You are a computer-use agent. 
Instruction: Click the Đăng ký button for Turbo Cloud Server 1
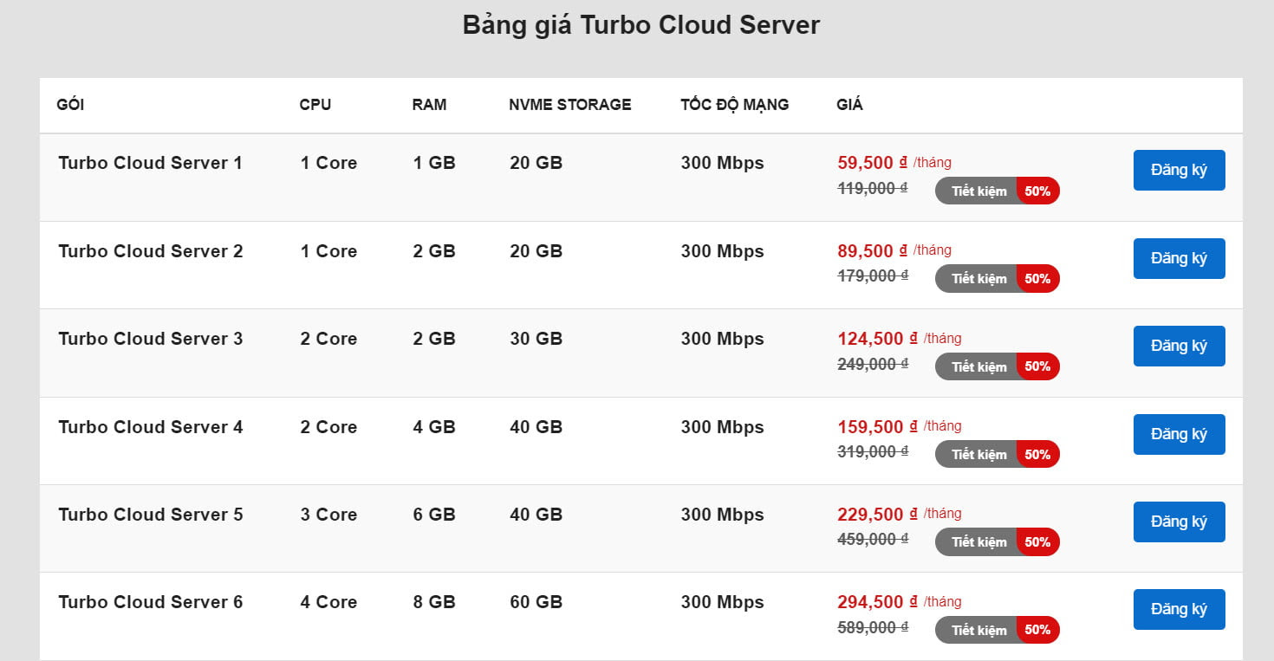click(x=1179, y=170)
